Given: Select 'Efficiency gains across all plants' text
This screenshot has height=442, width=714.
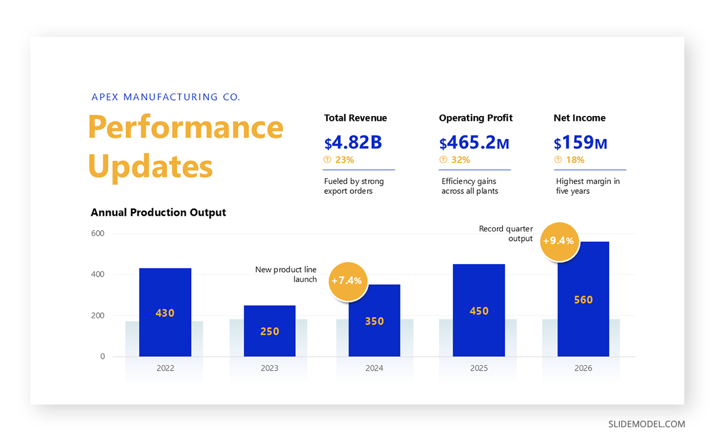Looking at the screenshot, I should [470, 186].
